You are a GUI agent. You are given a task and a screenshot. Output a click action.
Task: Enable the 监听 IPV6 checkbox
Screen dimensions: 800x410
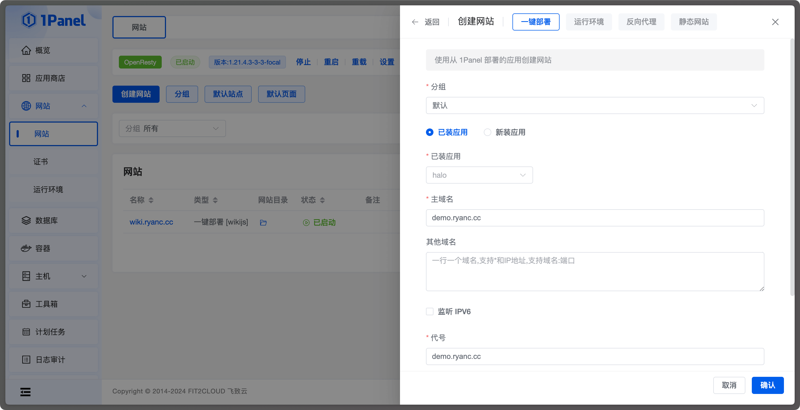(429, 311)
